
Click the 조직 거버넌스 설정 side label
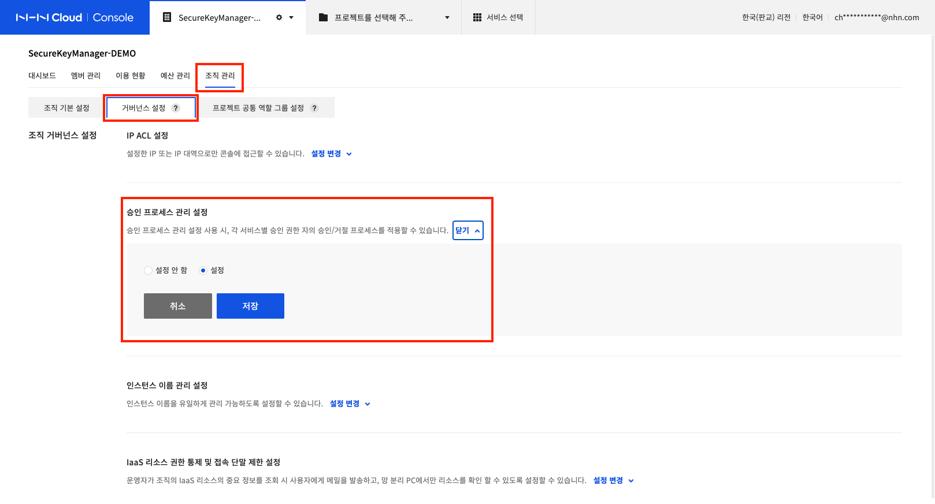coord(62,135)
